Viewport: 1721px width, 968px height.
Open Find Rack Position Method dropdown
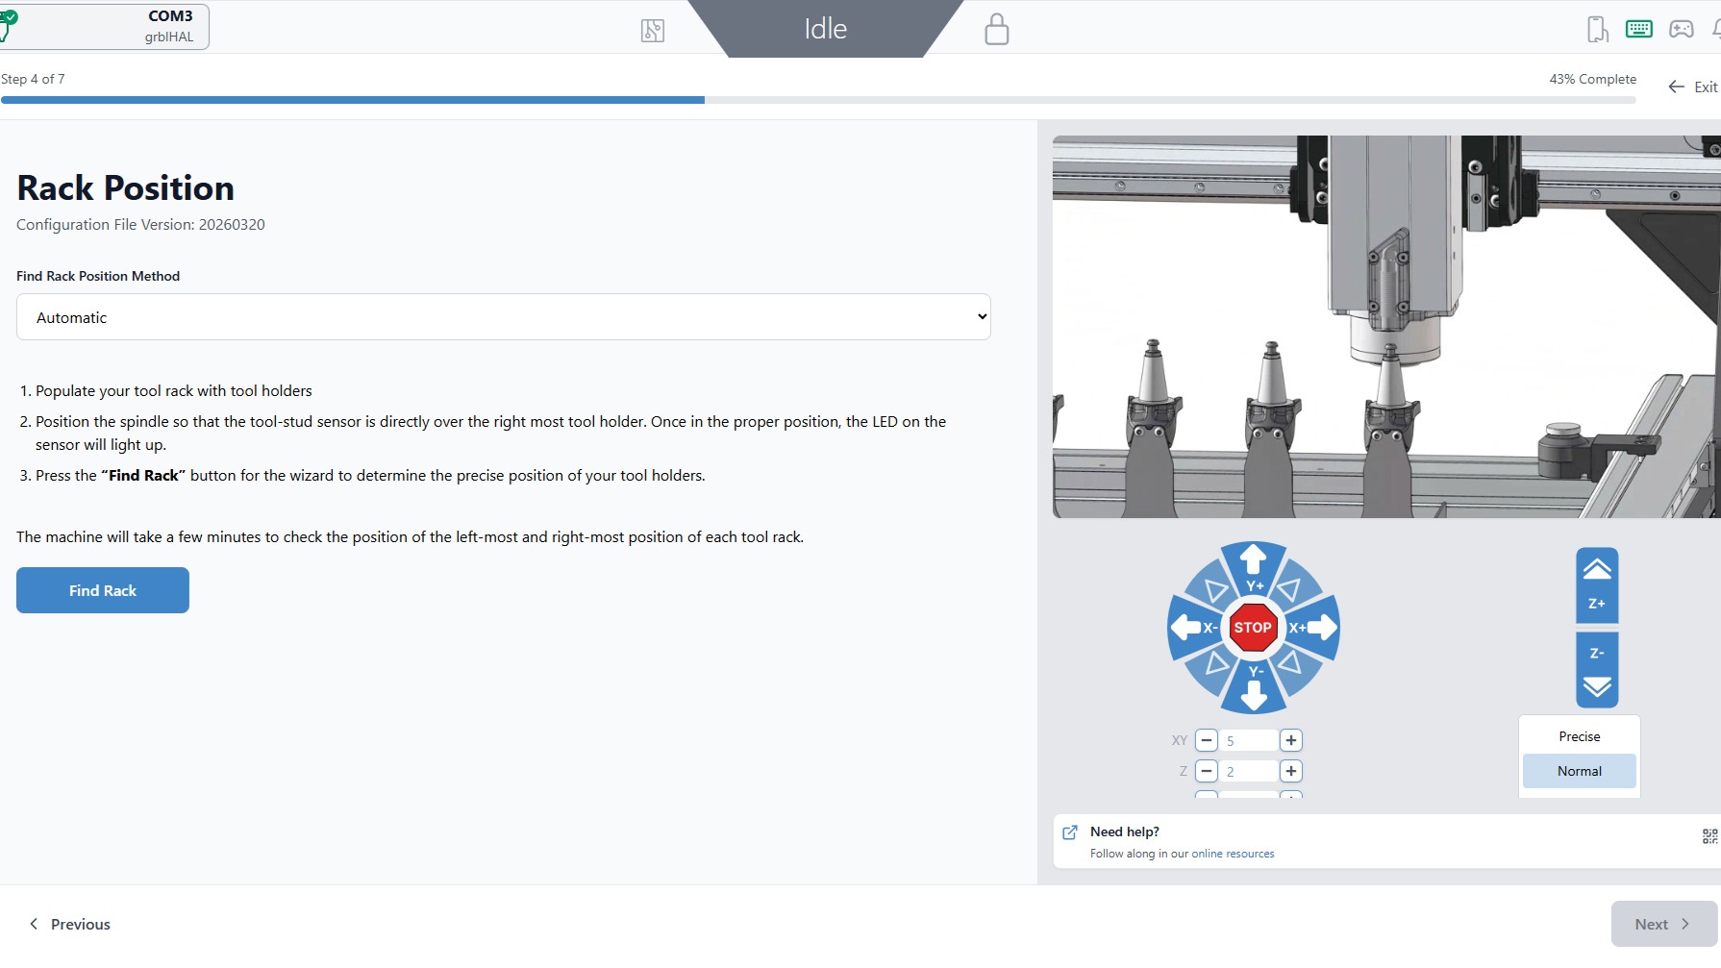[x=503, y=317]
